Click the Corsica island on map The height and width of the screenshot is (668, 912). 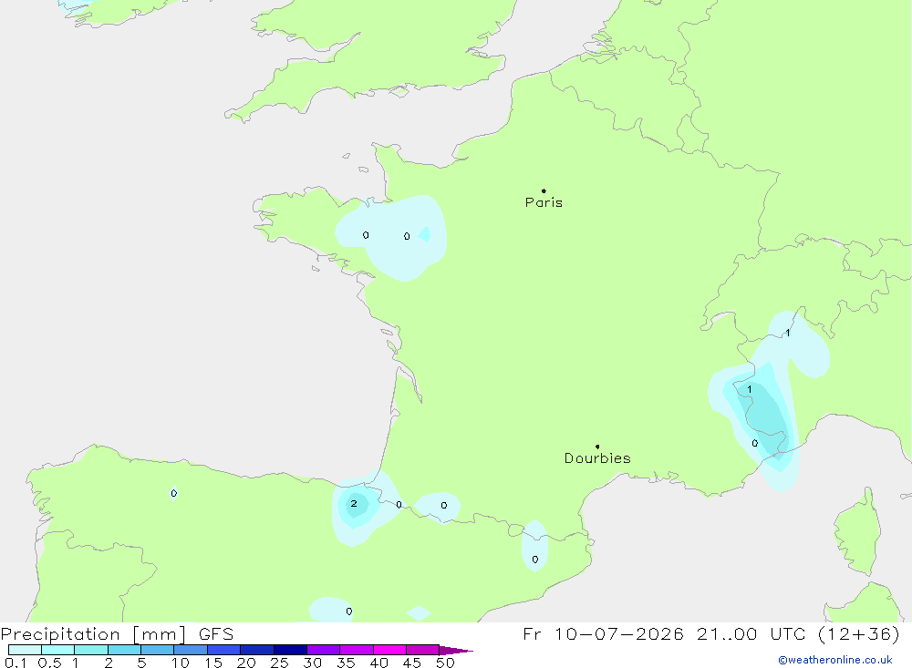click(858, 532)
